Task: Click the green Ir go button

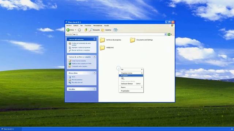Action: pos(169,35)
